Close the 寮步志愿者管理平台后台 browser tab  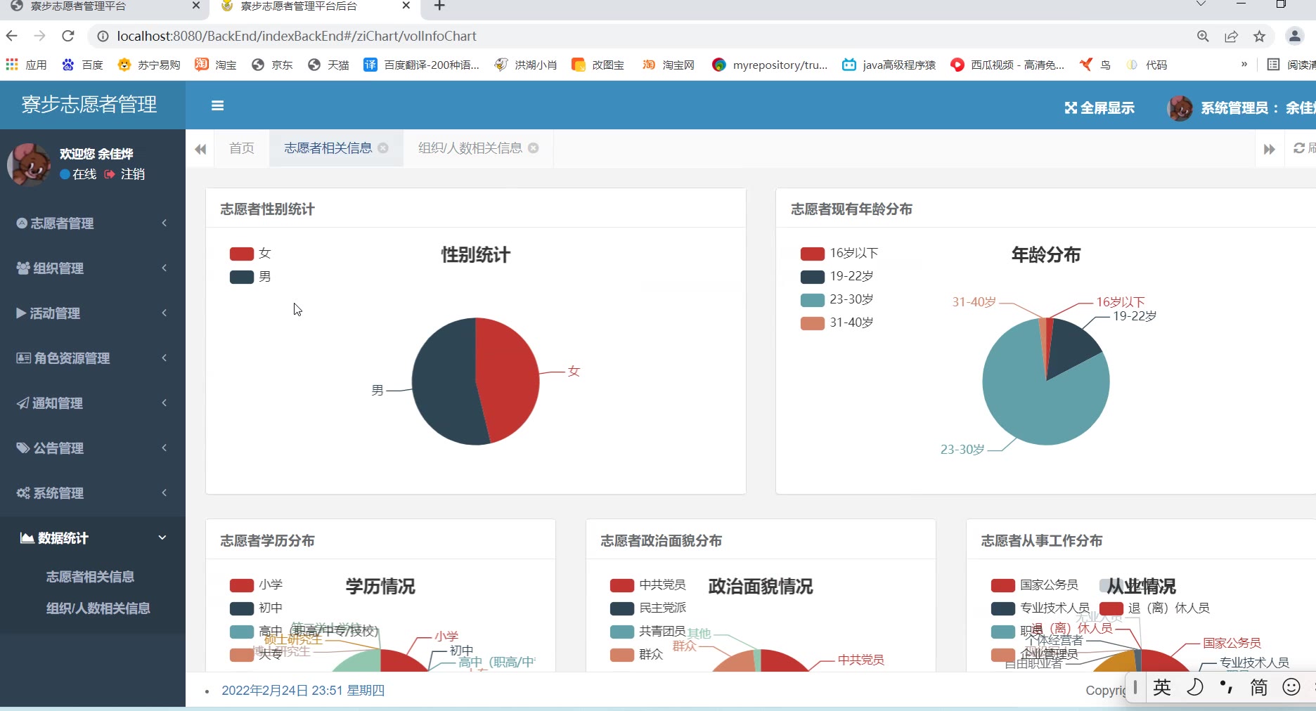click(x=406, y=6)
